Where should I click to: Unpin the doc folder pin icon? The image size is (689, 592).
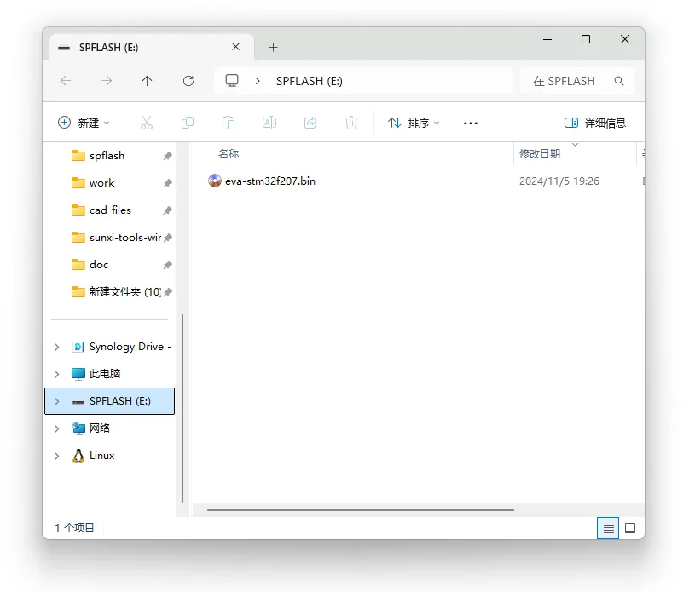[167, 265]
